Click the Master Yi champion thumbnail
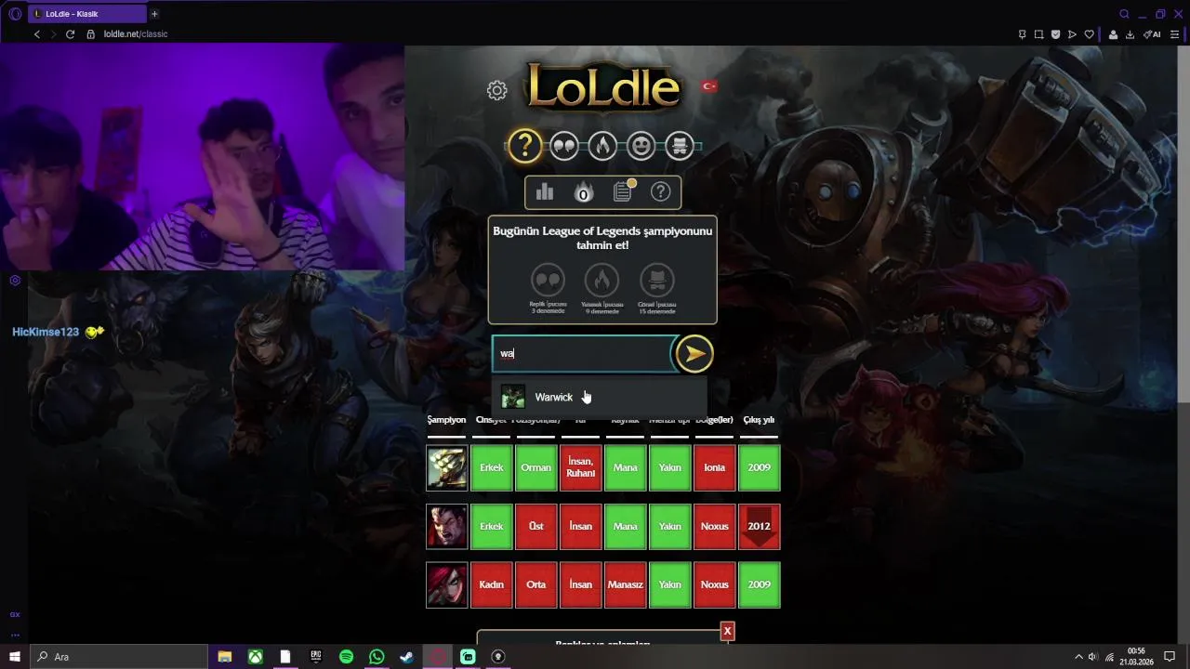 click(447, 467)
